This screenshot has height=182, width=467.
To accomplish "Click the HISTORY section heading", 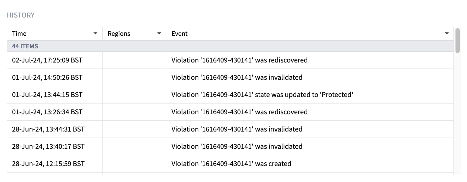I will coord(21,15).
